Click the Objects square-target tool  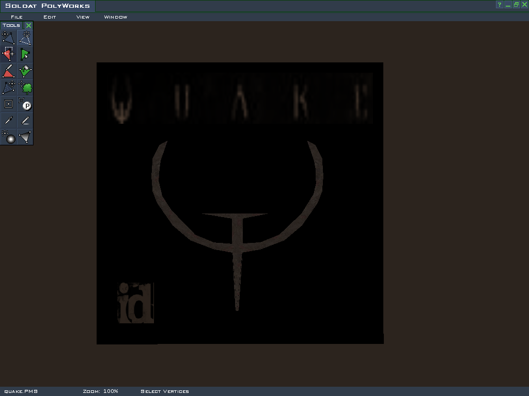point(8,104)
